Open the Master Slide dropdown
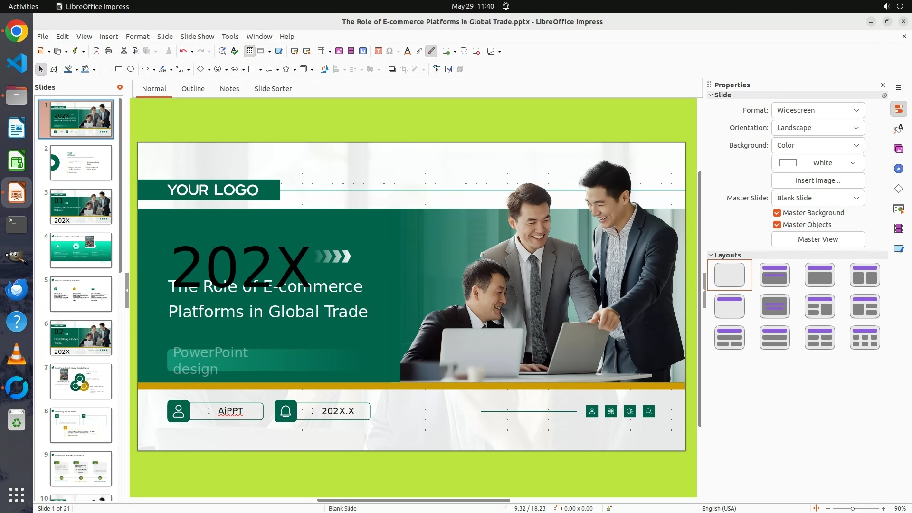This screenshot has height=513, width=912. [x=817, y=198]
